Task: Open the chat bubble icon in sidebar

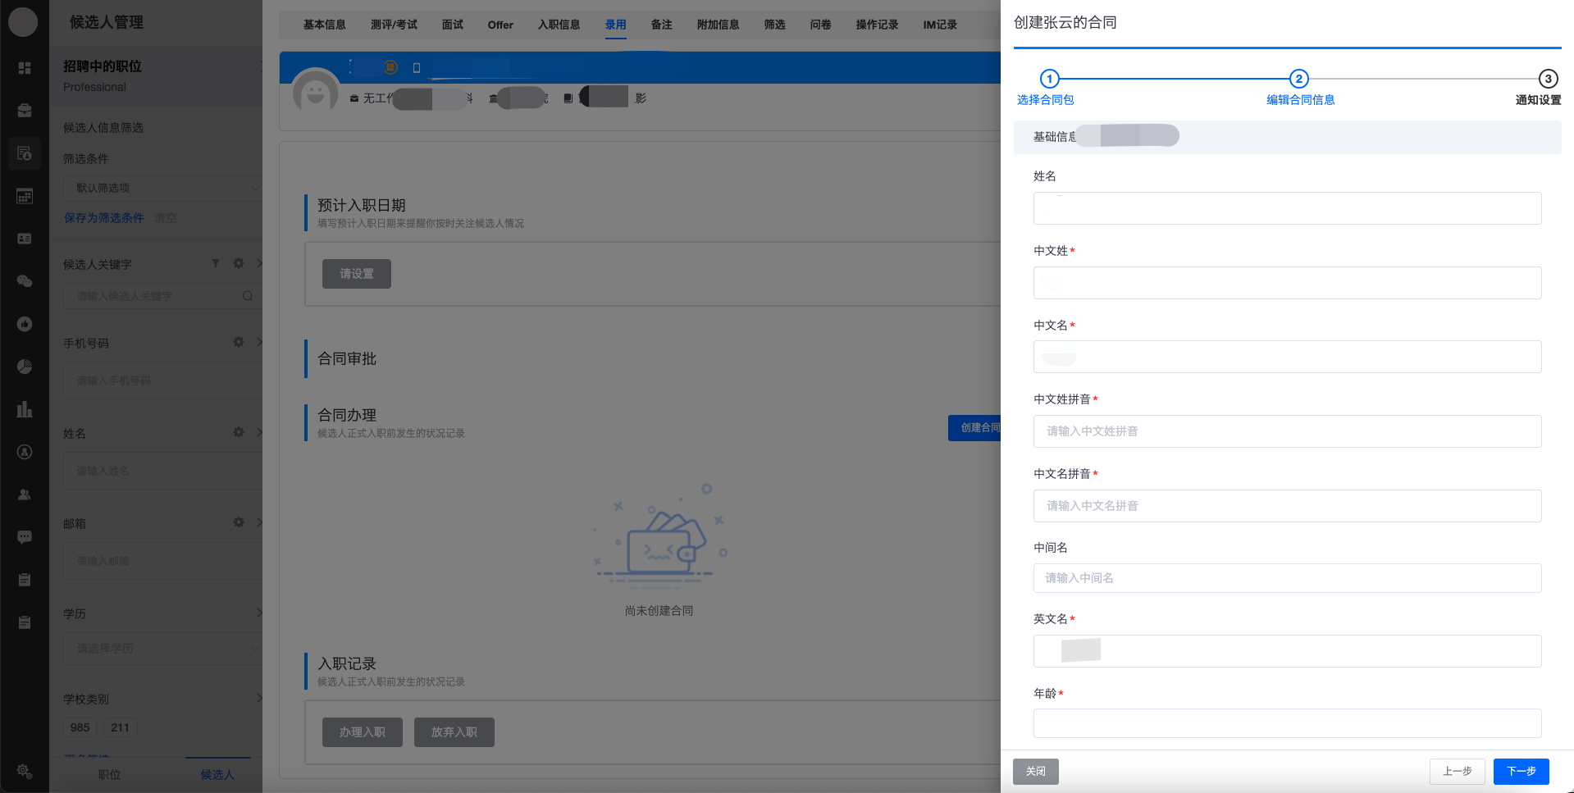Action: (25, 537)
